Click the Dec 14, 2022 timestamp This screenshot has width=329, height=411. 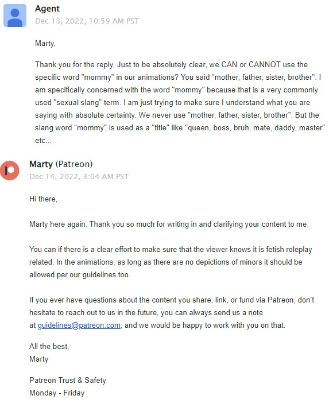(x=79, y=177)
